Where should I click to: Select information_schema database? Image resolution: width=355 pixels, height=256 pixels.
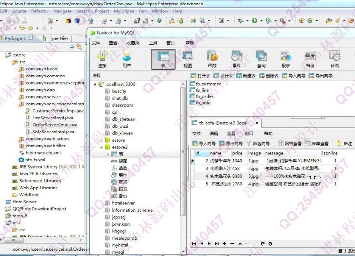coord(129,210)
